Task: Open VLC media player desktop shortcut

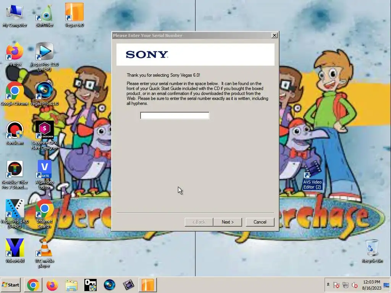Action: coord(44,253)
